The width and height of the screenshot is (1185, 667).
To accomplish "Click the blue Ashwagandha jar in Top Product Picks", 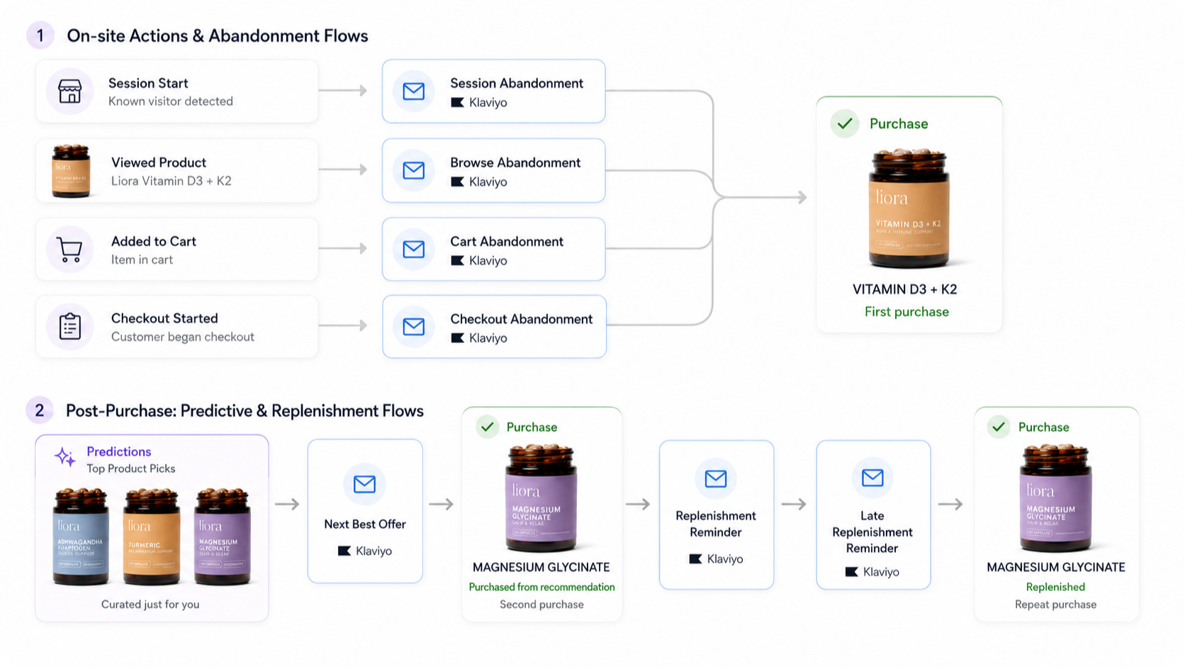I will click(81, 536).
